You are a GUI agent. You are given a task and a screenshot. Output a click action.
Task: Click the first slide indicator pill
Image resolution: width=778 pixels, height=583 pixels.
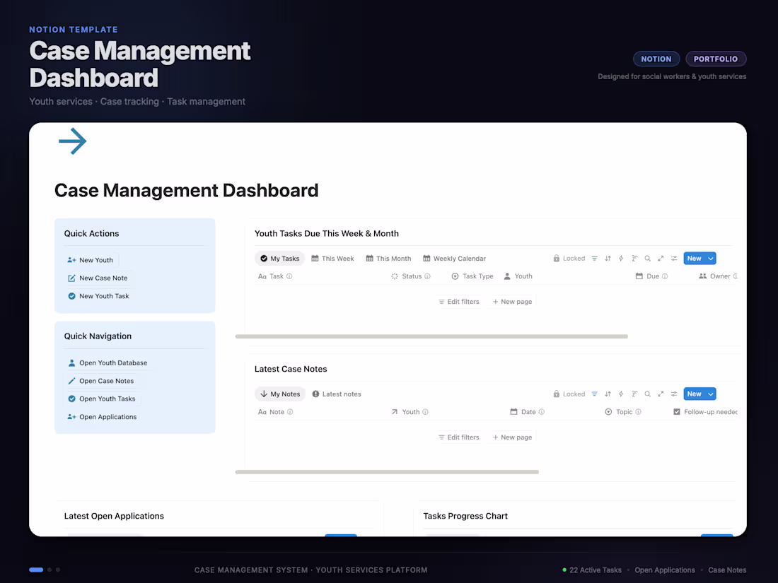point(36,570)
